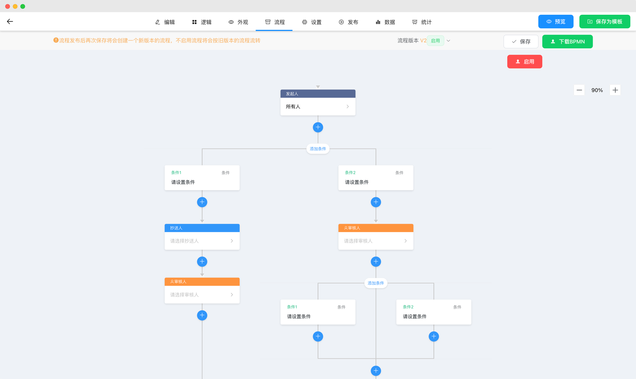The height and width of the screenshot is (379, 636).
Task: Select the 流程 tab
Action: coord(275,22)
